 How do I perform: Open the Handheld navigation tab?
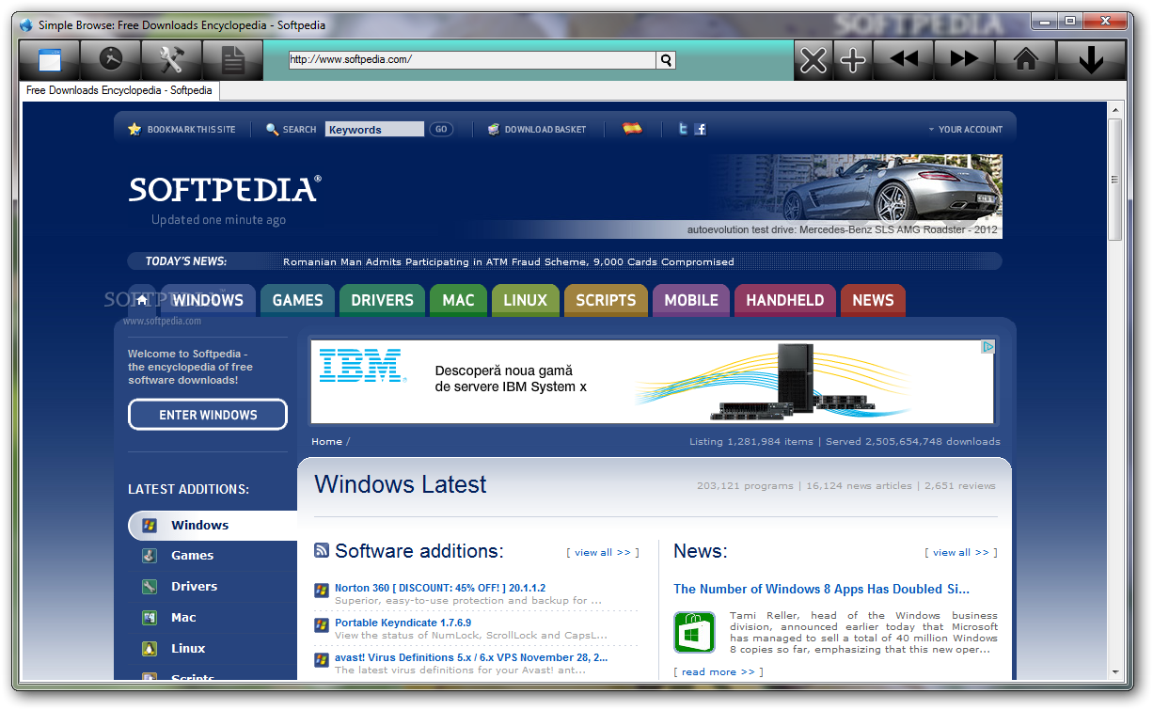pos(784,300)
